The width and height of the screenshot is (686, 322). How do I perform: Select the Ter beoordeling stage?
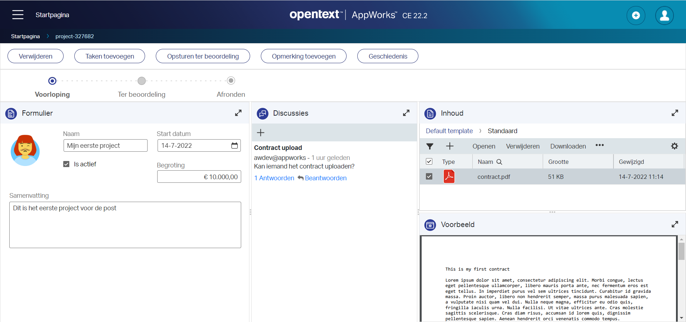tap(142, 81)
